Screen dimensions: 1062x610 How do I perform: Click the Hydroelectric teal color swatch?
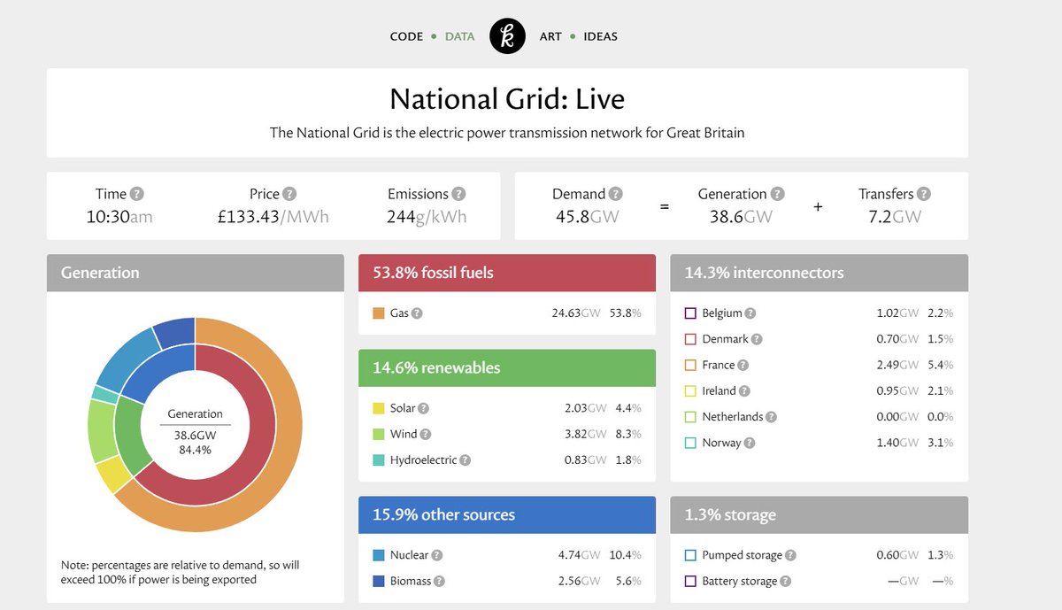379,460
